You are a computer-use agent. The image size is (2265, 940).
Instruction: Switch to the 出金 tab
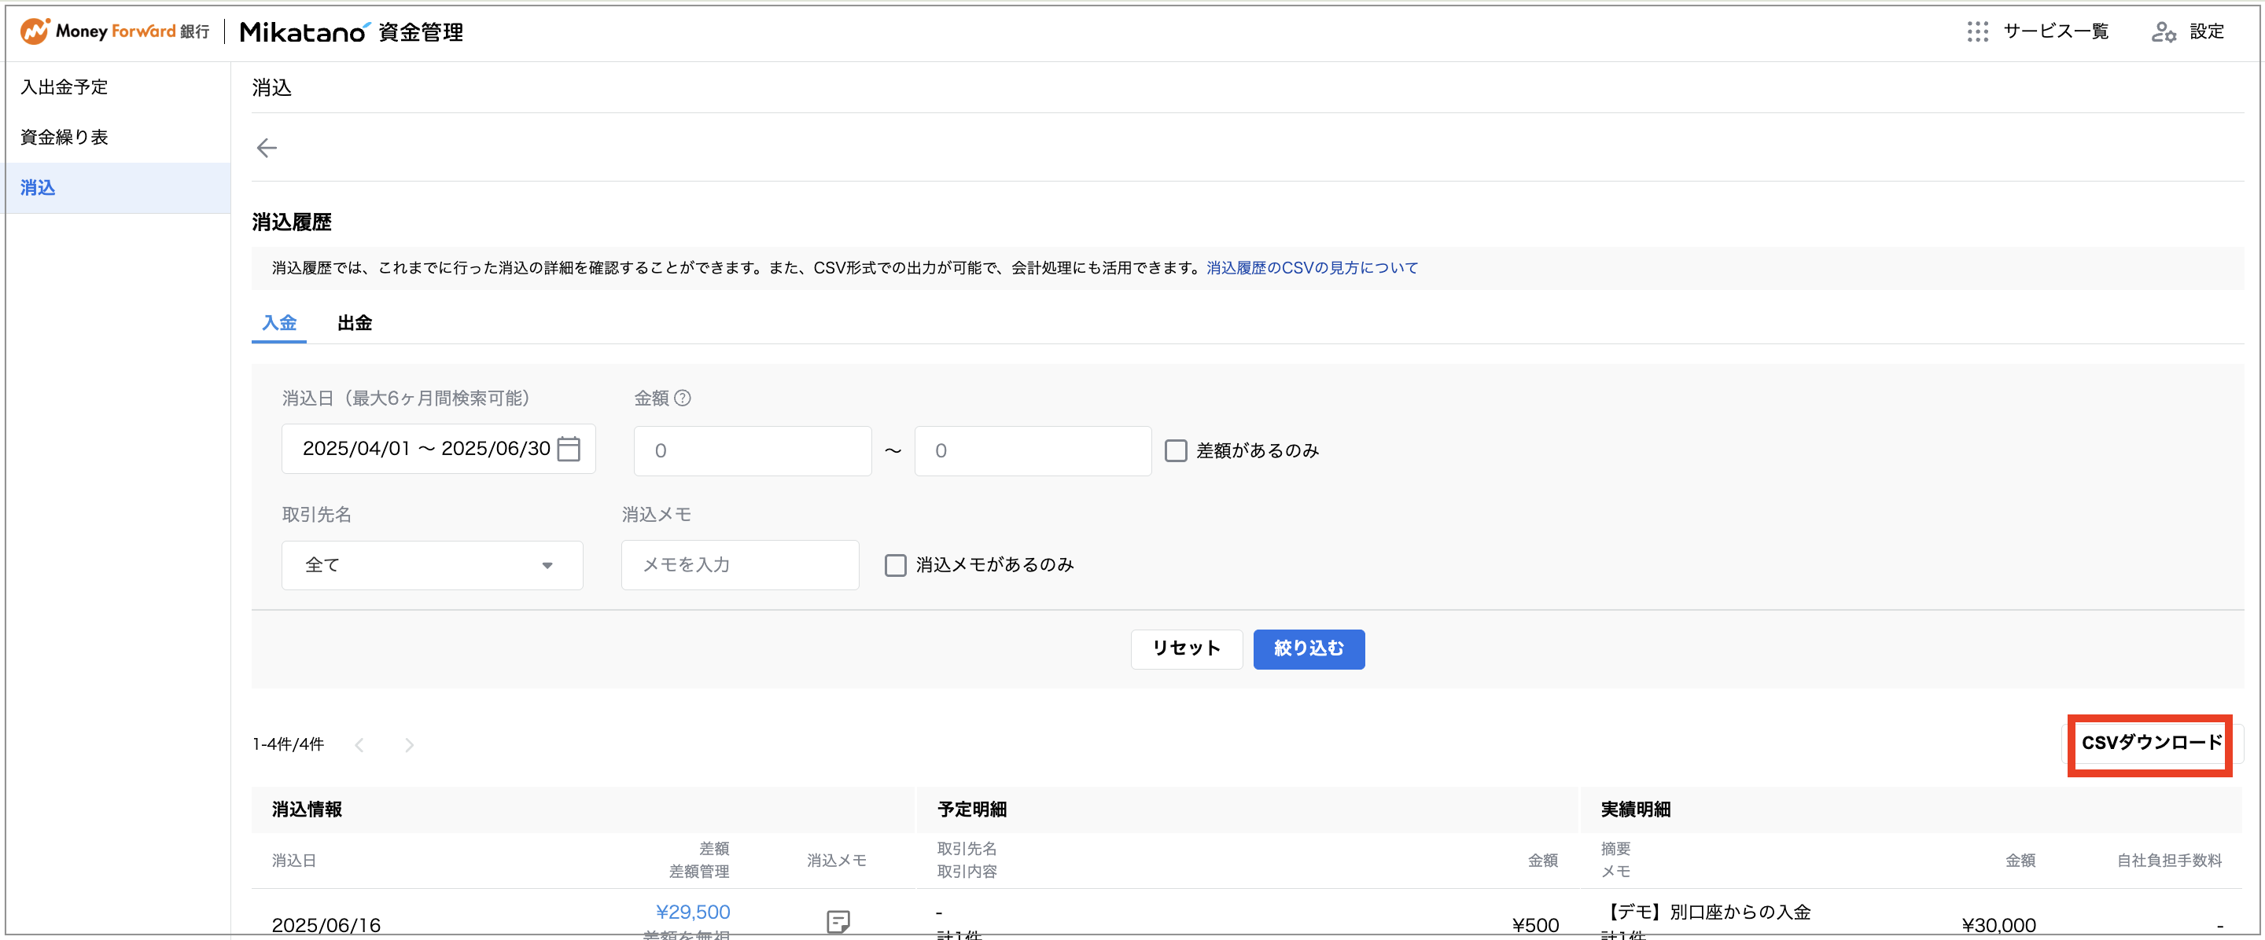point(355,322)
